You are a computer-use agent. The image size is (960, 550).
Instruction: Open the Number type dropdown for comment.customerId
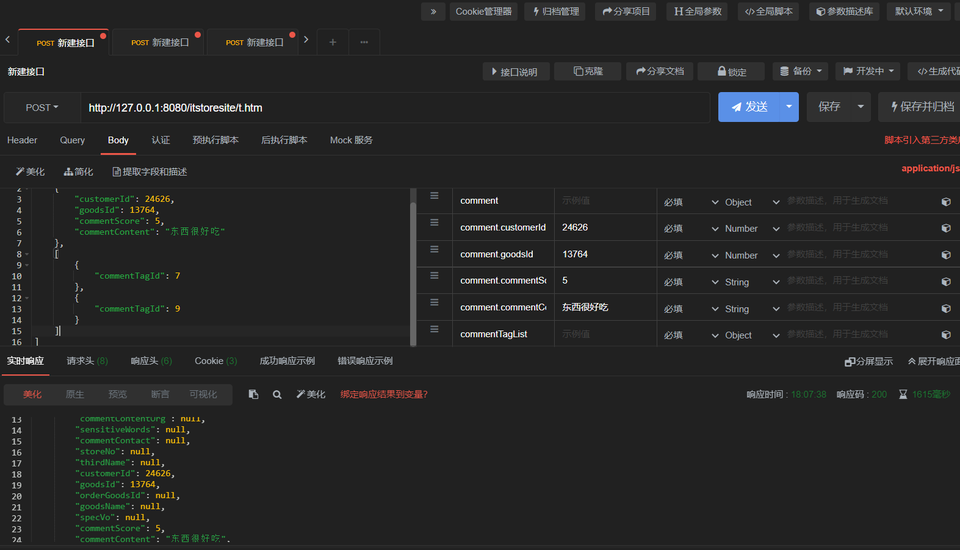coord(752,229)
